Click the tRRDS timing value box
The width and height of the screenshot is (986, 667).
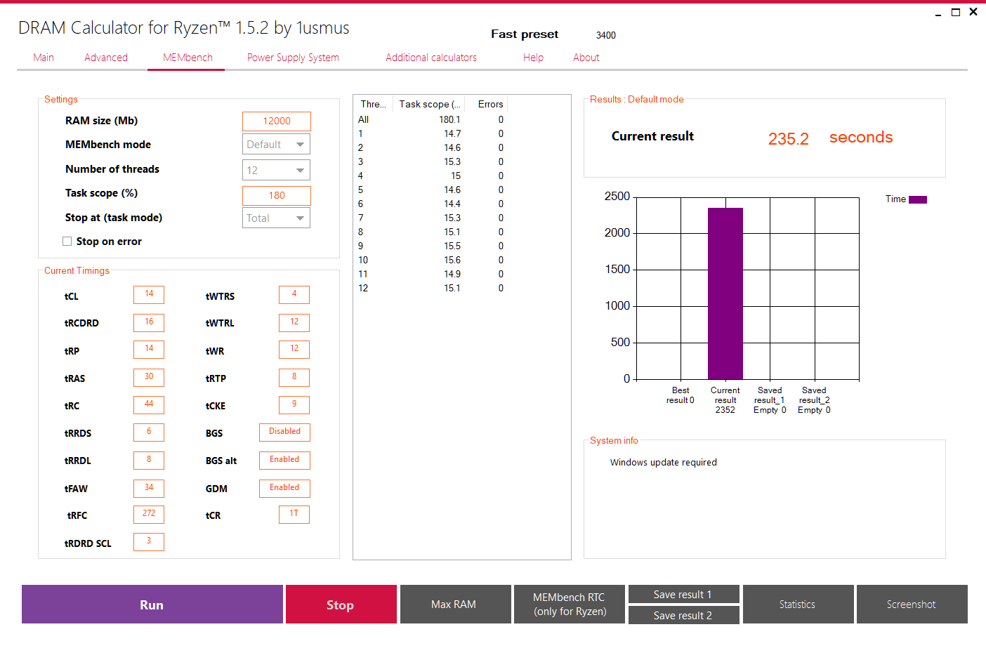[149, 432]
